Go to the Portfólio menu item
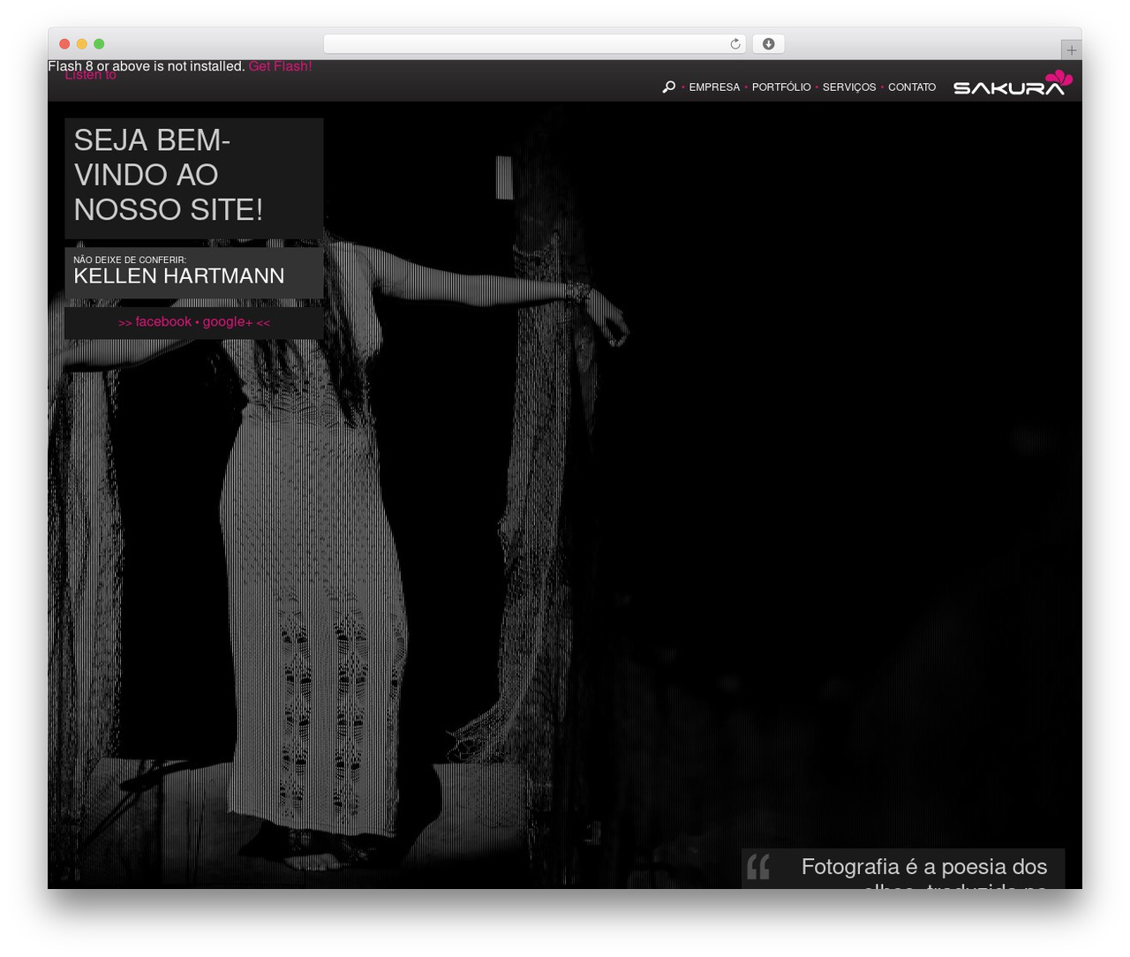The image size is (1130, 957). [x=781, y=87]
